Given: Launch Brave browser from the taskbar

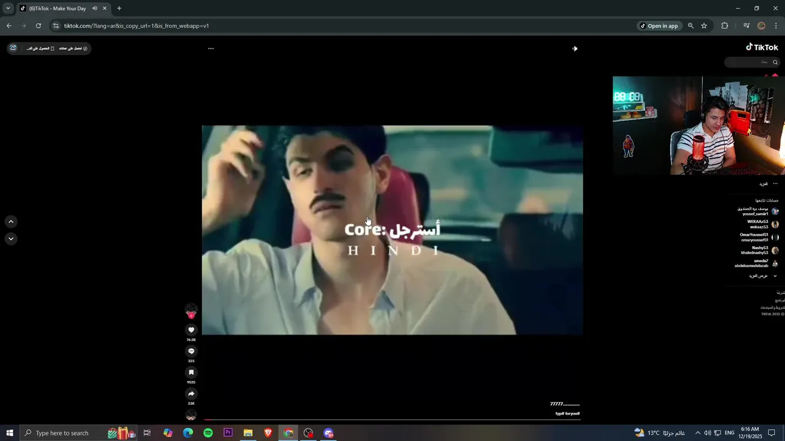Looking at the screenshot, I should click(268, 433).
